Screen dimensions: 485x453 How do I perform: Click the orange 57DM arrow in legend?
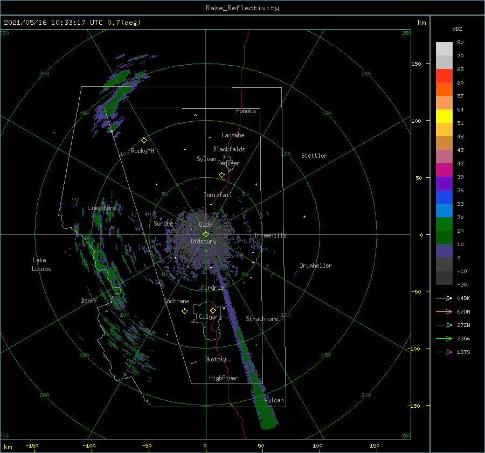[444, 312]
